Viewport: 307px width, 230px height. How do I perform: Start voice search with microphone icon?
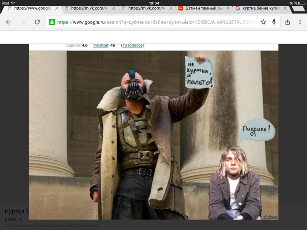tap(274, 22)
